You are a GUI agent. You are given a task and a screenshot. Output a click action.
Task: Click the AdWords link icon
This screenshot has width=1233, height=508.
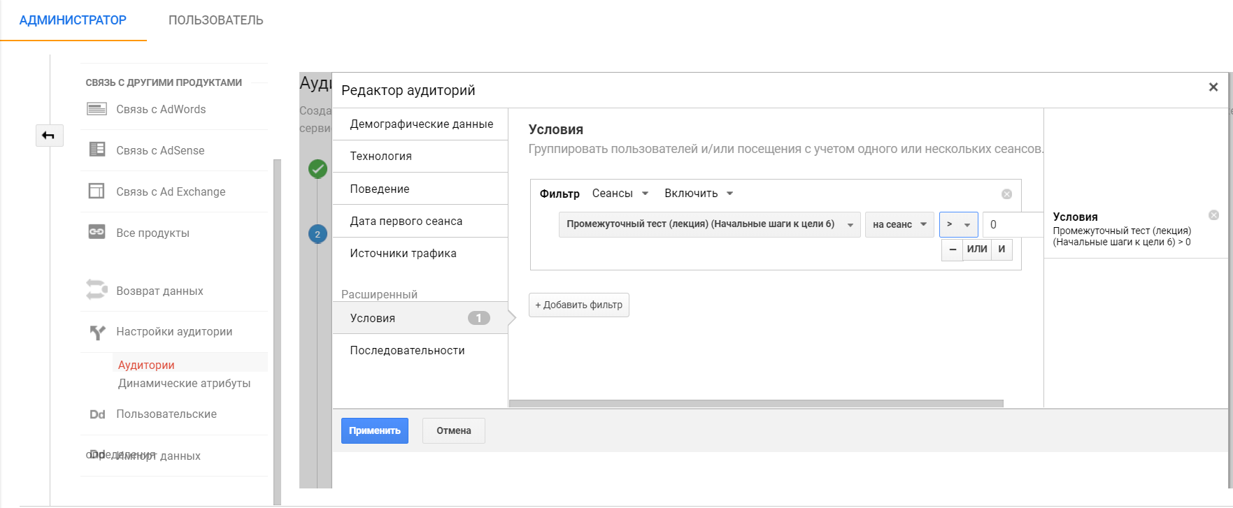pos(97,109)
